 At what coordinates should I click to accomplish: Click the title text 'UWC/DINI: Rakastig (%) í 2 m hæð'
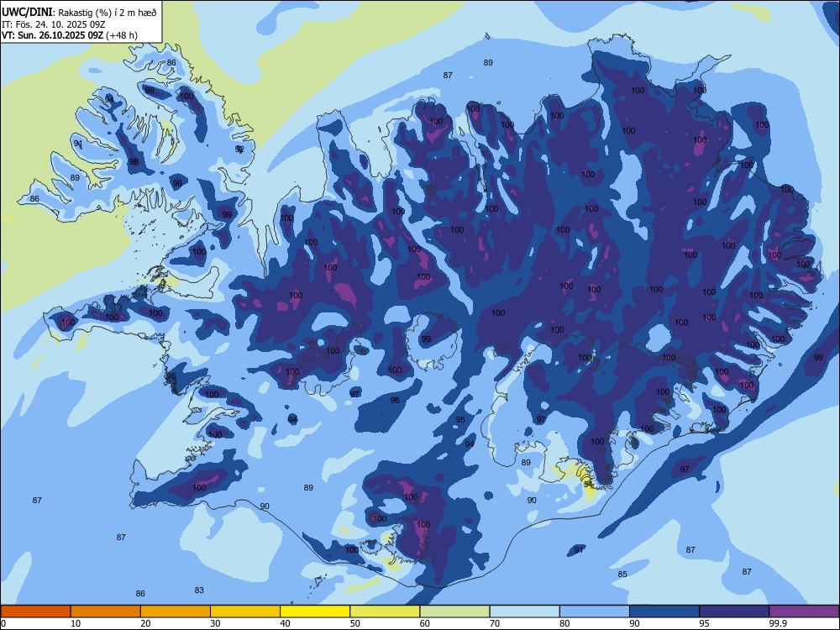point(79,13)
